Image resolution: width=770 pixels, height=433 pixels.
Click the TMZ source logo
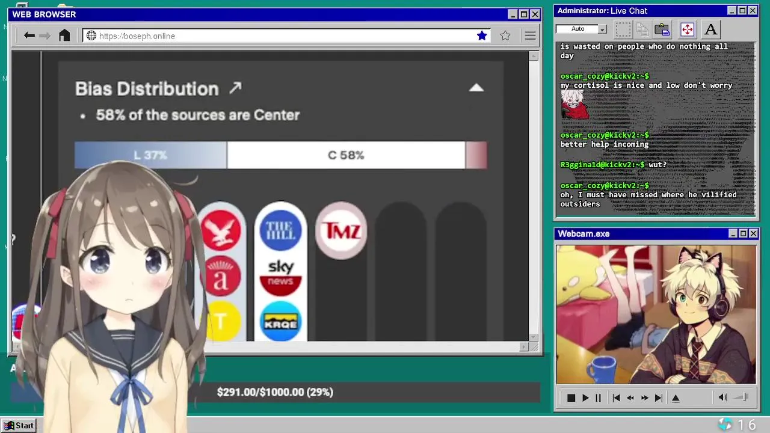pyautogui.click(x=341, y=231)
